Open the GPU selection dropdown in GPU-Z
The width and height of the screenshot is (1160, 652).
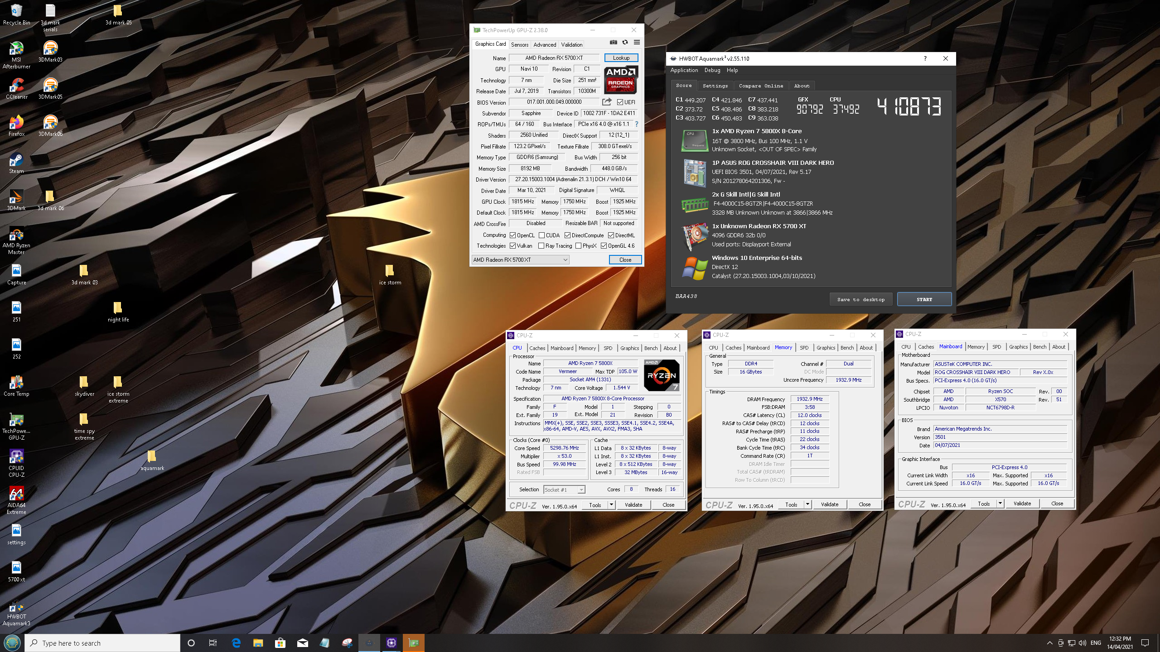(520, 260)
